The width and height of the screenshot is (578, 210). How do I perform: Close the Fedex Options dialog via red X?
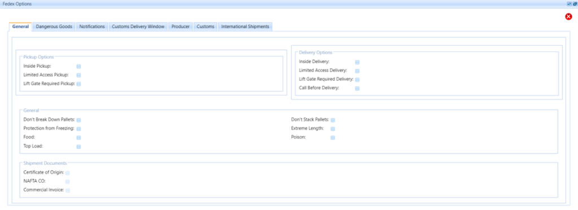tap(568, 16)
